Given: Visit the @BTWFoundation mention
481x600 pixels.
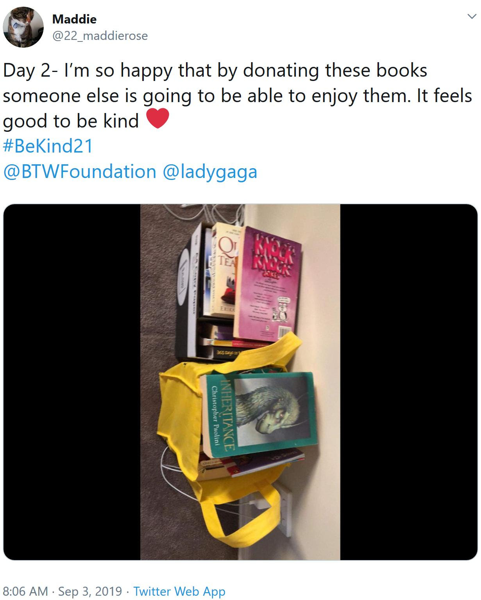Looking at the screenshot, I should (80, 172).
